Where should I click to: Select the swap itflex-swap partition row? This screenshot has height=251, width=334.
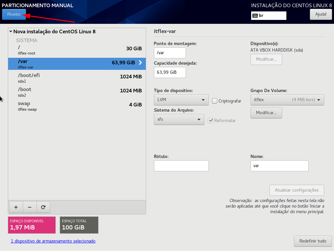pos(77,106)
